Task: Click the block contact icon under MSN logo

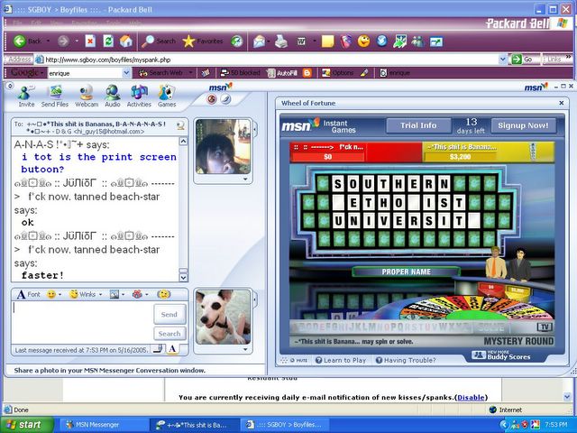Action: click(212, 99)
